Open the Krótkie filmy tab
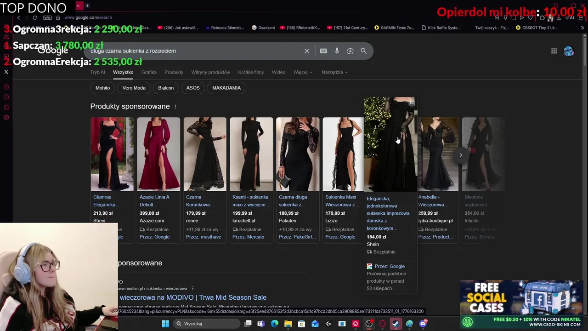Image resolution: width=588 pixels, height=331 pixels. pyautogui.click(x=251, y=72)
